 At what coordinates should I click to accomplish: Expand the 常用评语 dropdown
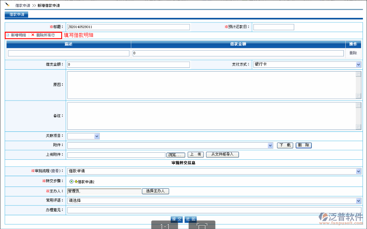[358, 201]
